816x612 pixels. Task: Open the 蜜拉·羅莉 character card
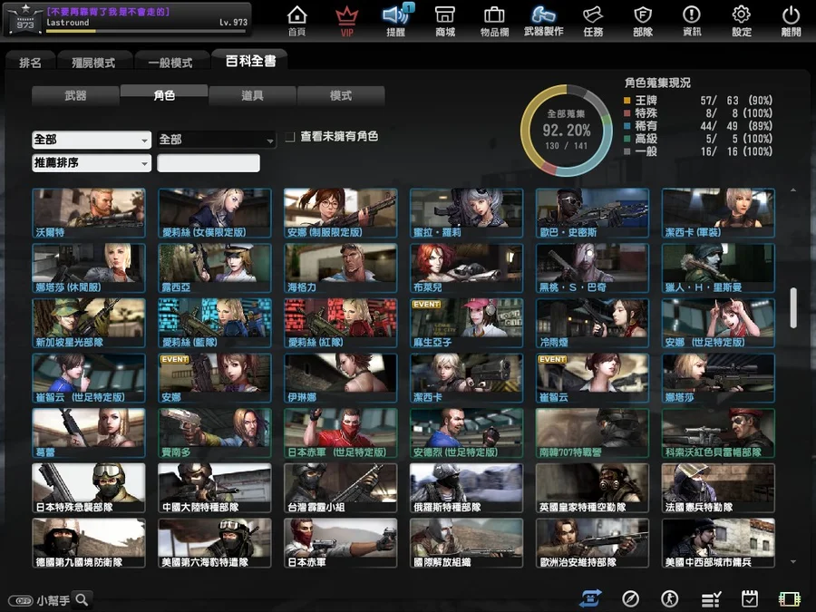(466, 213)
